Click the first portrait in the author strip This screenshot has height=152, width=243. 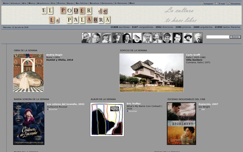coord(86,38)
